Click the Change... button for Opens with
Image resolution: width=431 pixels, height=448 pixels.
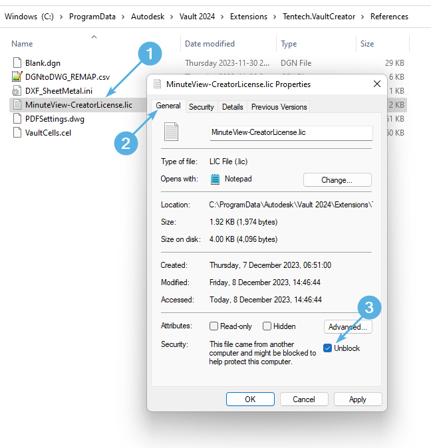[337, 179]
